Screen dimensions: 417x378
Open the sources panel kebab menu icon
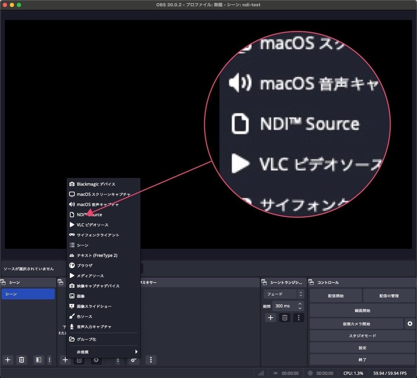[118, 360]
